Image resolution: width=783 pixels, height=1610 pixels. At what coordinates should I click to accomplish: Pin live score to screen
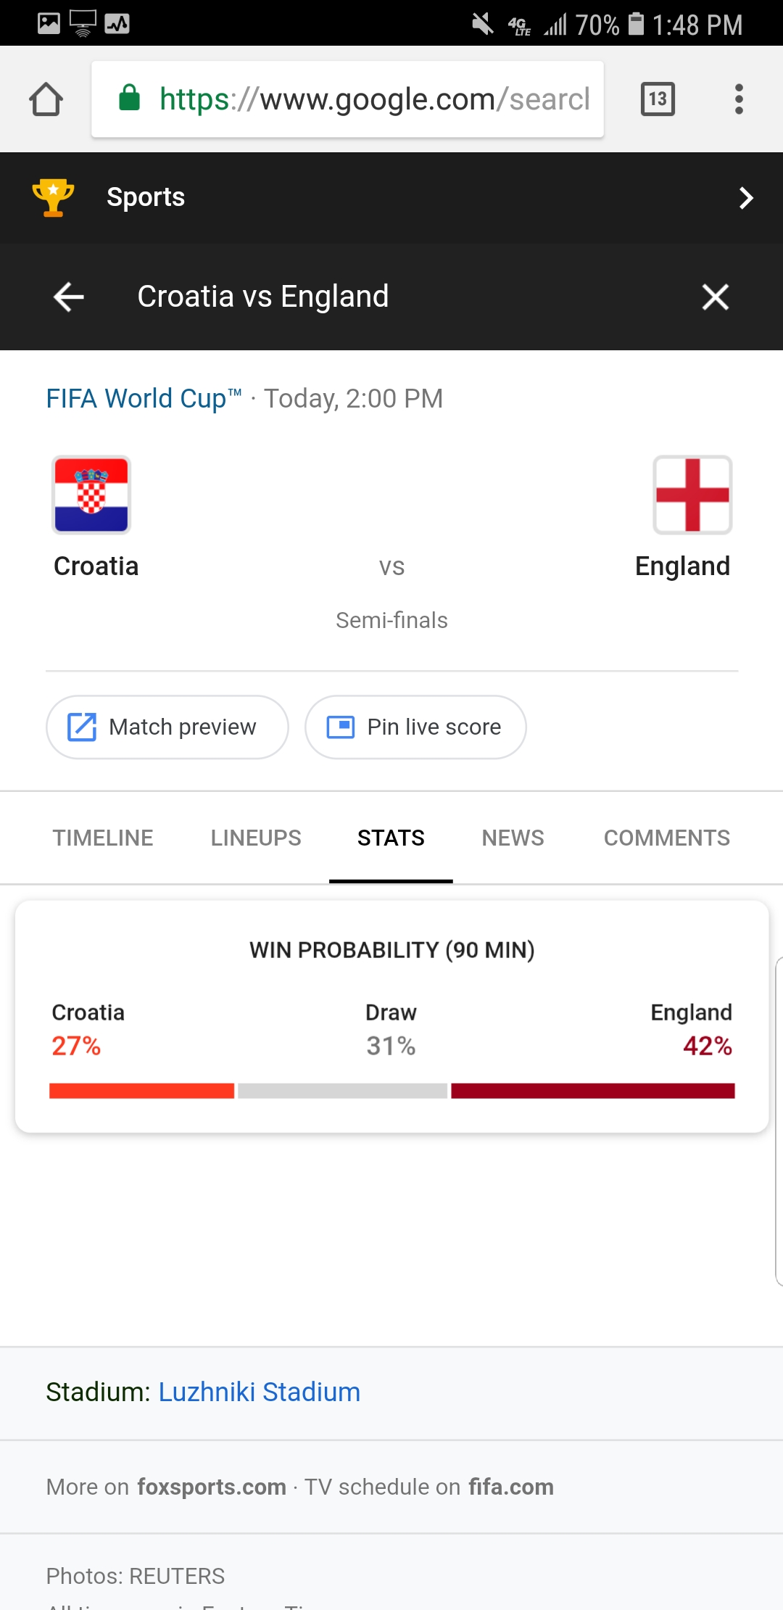pyautogui.click(x=415, y=727)
